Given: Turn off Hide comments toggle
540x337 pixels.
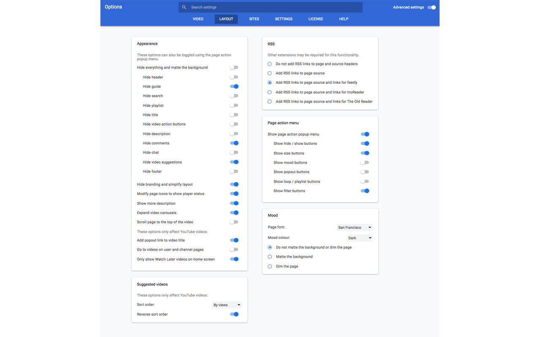Looking at the screenshot, I should (234, 143).
